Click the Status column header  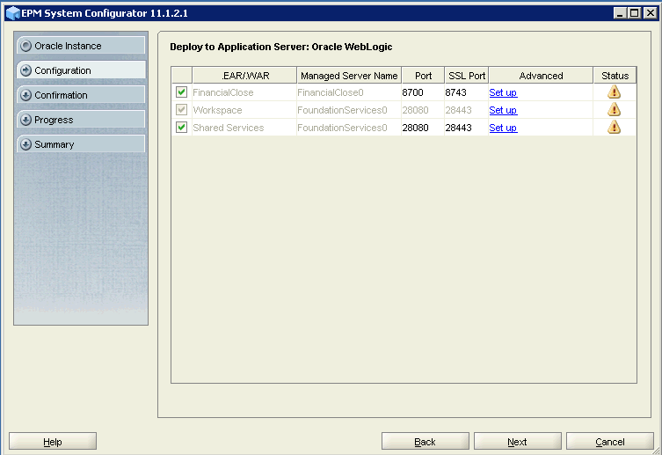tap(615, 76)
